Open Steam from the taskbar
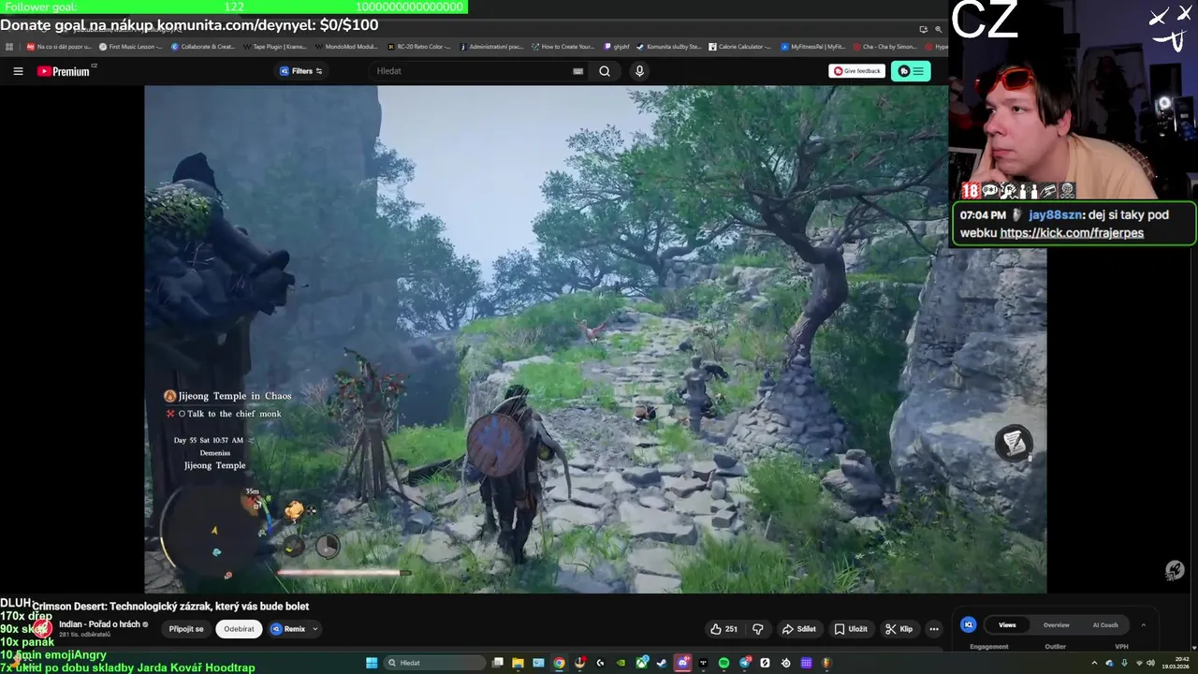The height and width of the screenshot is (674, 1198). [x=662, y=663]
